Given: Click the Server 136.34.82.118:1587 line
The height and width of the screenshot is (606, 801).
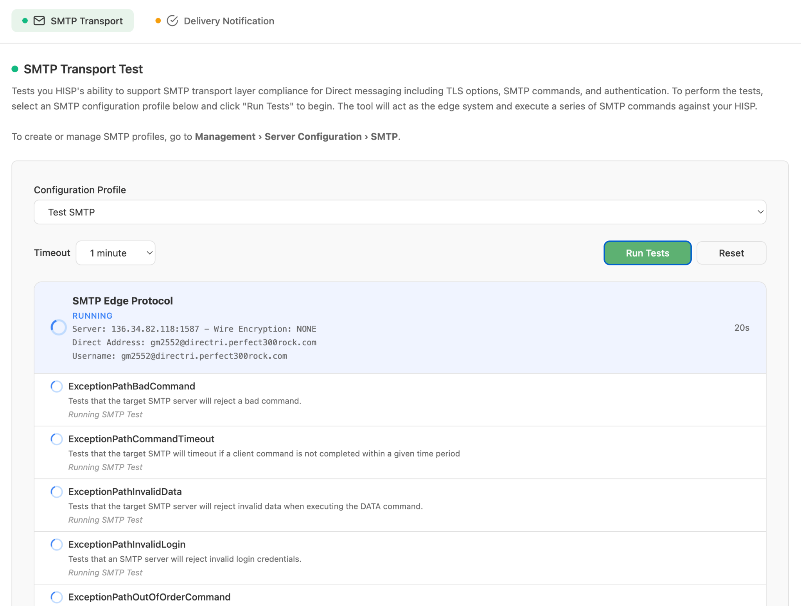Looking at the screenshot, I should (x=194, y=329).
